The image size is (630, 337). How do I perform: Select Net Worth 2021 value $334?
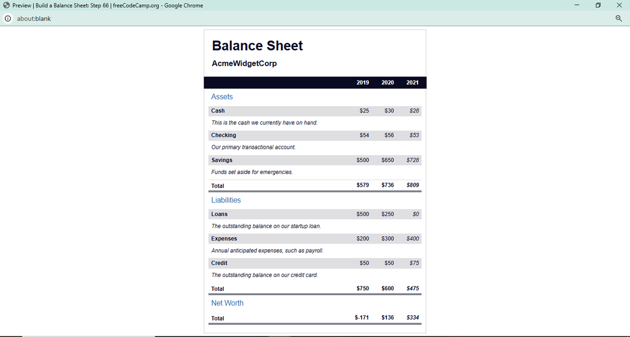coord(413,318)
